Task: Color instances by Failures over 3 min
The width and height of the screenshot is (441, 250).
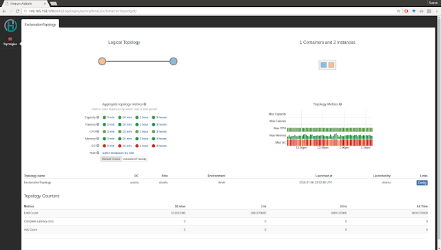Action: pos(109,124)
